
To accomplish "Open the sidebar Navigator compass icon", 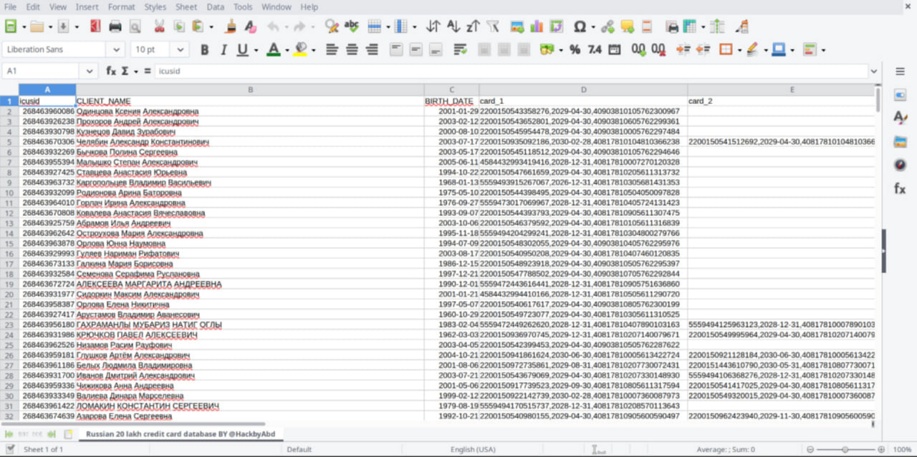I will tap(901, 165).
